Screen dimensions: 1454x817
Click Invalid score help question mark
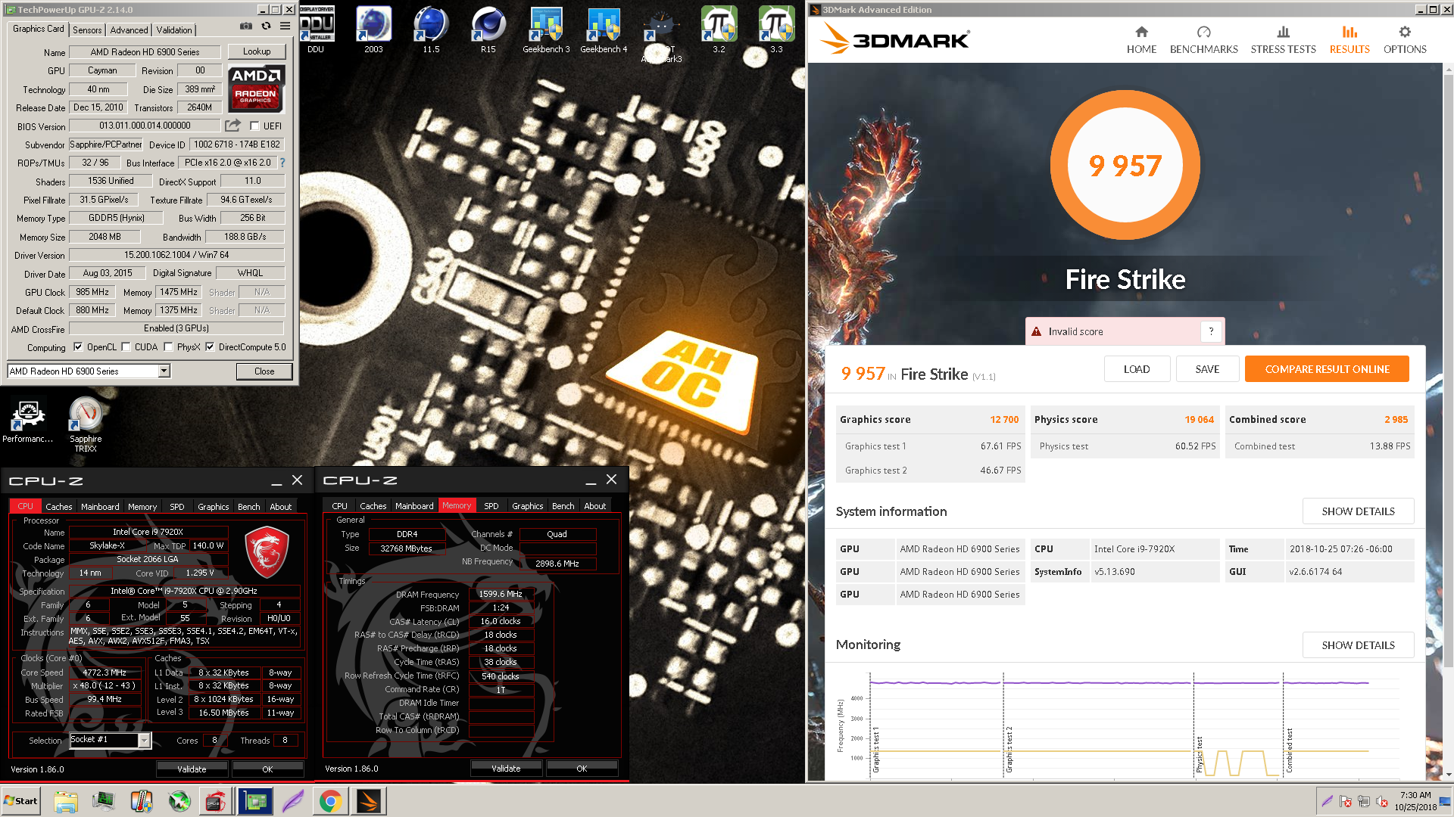[x=1211, y=331]
